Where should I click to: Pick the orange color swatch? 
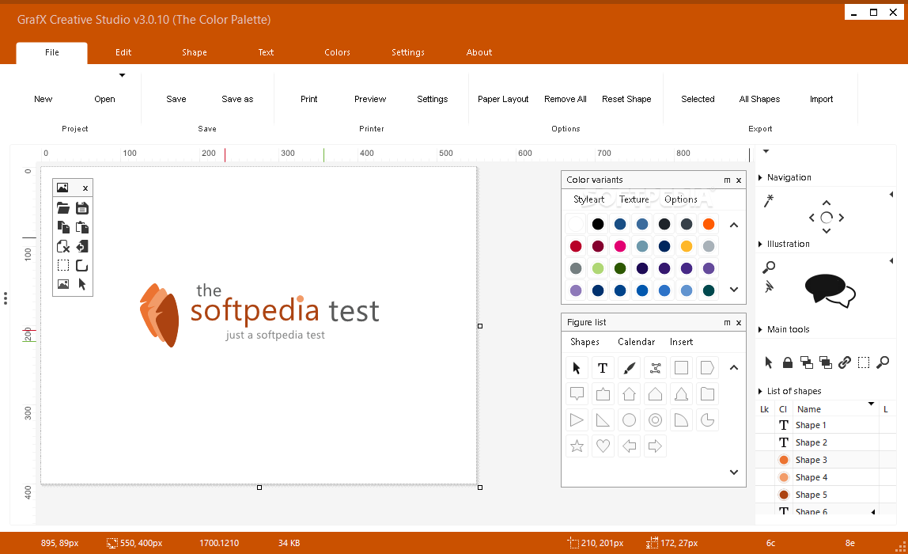(x=709, y=224)
